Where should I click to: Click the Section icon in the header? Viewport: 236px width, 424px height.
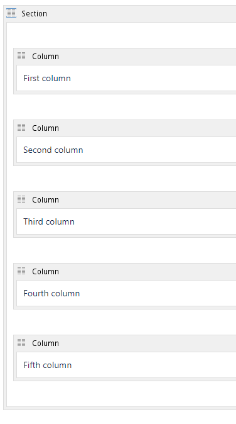tap(11, 13)
